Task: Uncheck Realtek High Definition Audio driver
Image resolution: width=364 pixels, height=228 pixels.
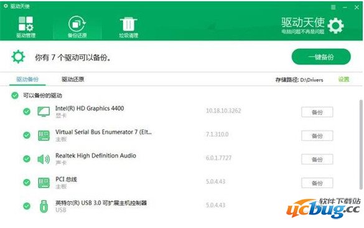Action: pos(27,159)
